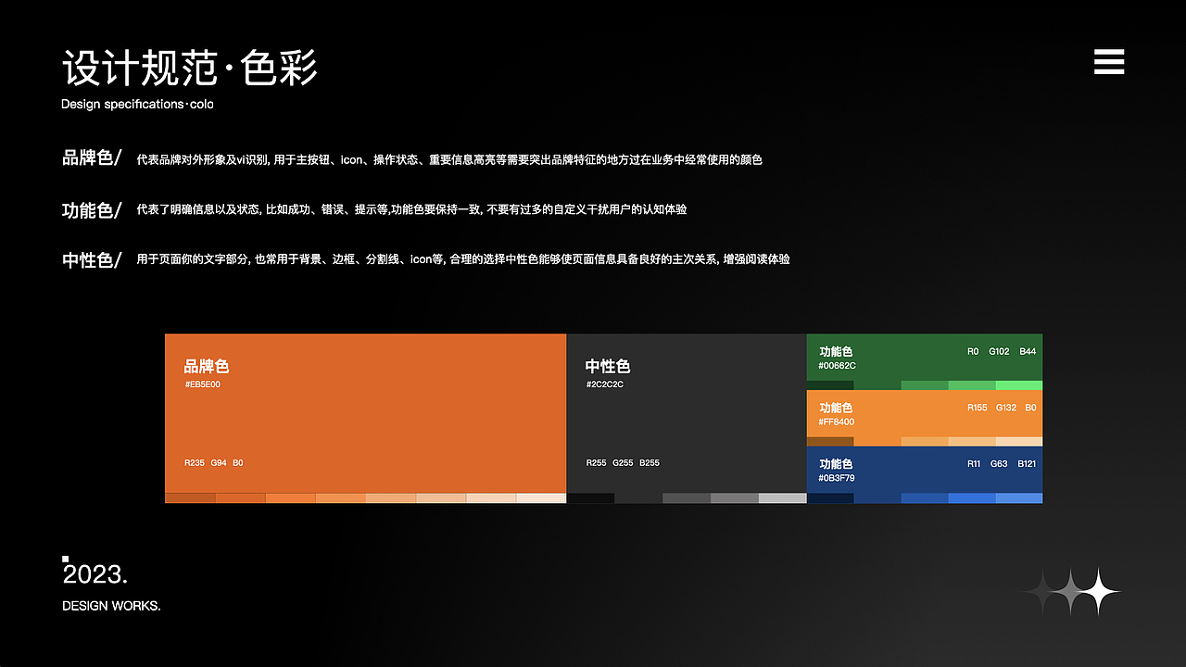Select the dark 中性色 color panel
The width and height of the screenshot is (1186, 667).
686,417
